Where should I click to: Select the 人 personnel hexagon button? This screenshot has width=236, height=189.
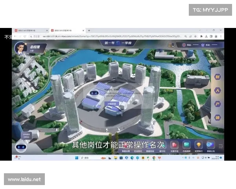point(218,91)
